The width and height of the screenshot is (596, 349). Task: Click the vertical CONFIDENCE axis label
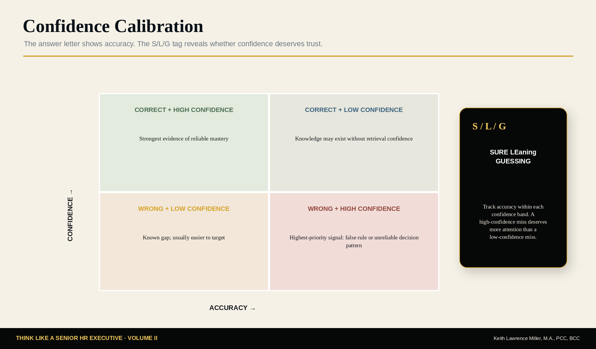tap(70, 216)
